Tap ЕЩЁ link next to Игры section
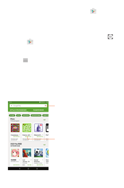The height and width of the screenshot is (188, 124). tap(44, 120)
